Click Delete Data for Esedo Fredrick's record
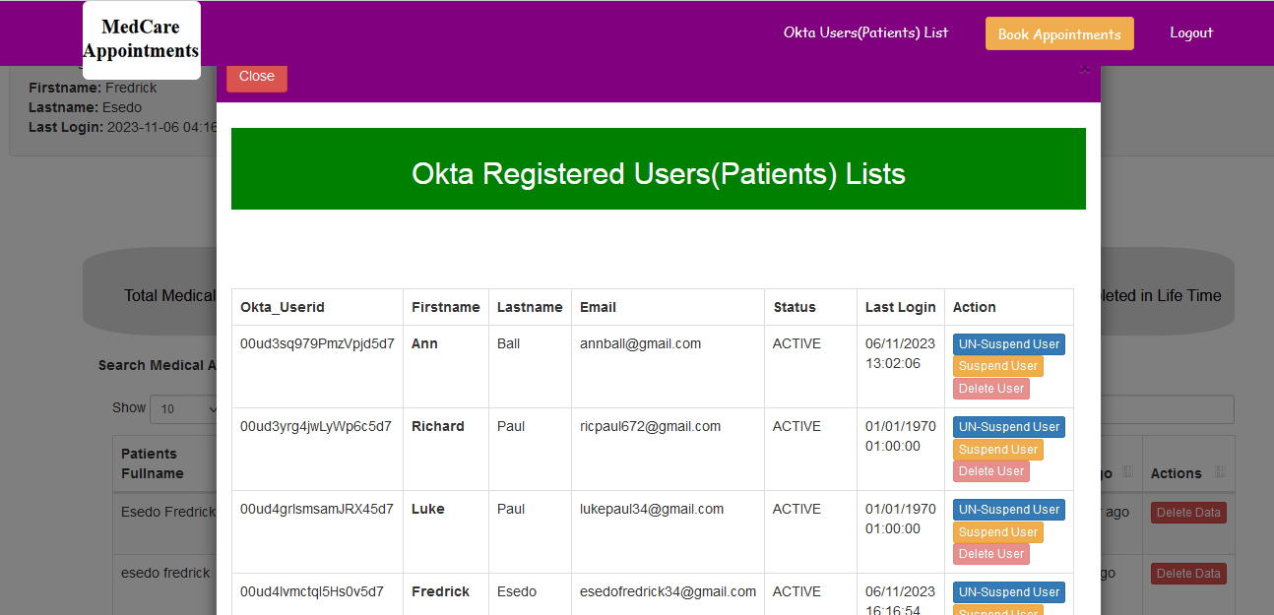This screenshot has width=1274, height=615. click(1188, 512)
